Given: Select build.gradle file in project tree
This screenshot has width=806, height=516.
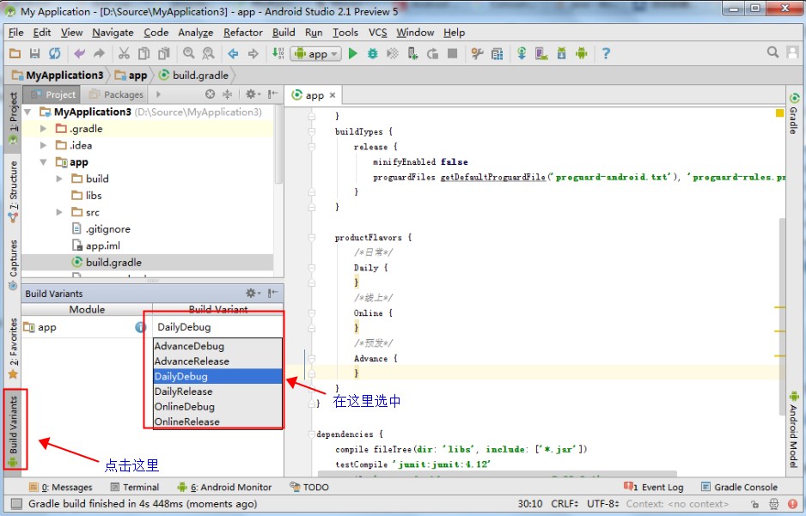Looking at the screenshot, I should pos(107,263).
